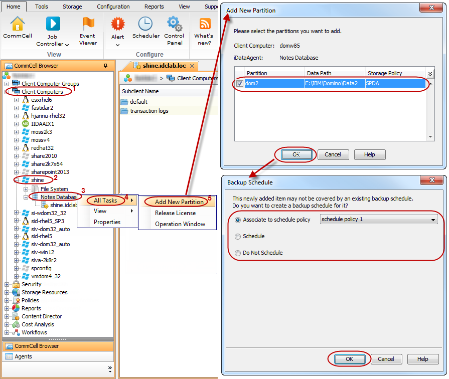Click the Security lock icon
449x379 pixels.
[x=17, y=284]
